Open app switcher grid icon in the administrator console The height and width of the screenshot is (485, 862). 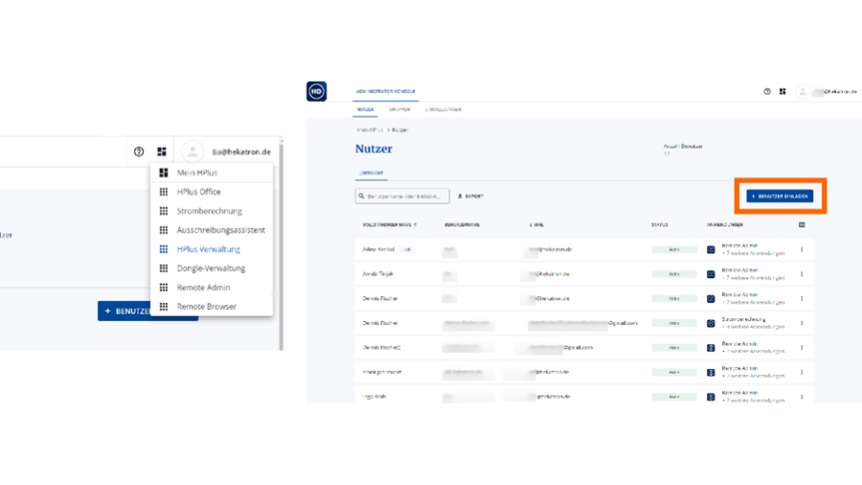783,91
